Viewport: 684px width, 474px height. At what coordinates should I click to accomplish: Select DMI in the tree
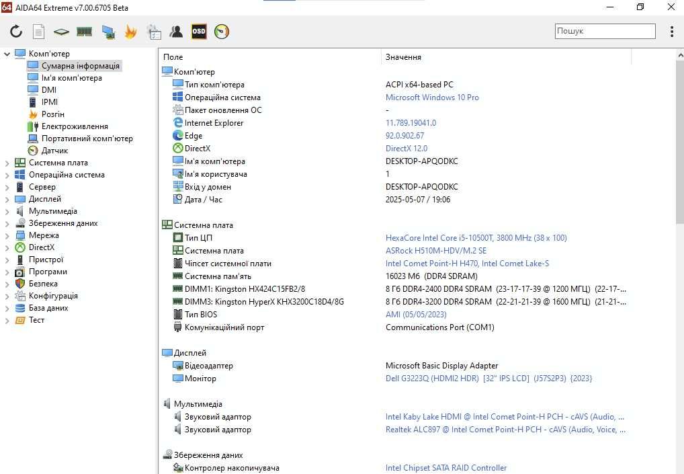pos(49,90)
